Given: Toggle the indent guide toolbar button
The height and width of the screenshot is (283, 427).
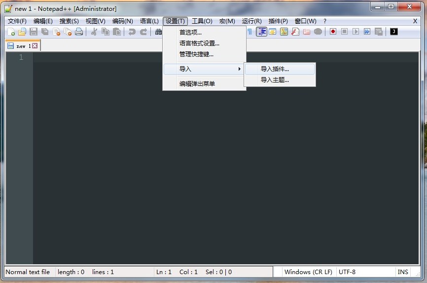Looking at the screenshot, I should pos(261,32).
